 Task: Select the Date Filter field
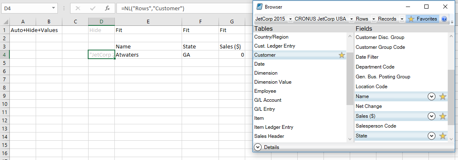point(401,57)
